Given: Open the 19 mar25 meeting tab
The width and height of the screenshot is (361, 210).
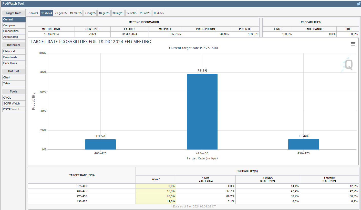Looking at the screenshot, I should pyautogui.click(x=76, y=13).
